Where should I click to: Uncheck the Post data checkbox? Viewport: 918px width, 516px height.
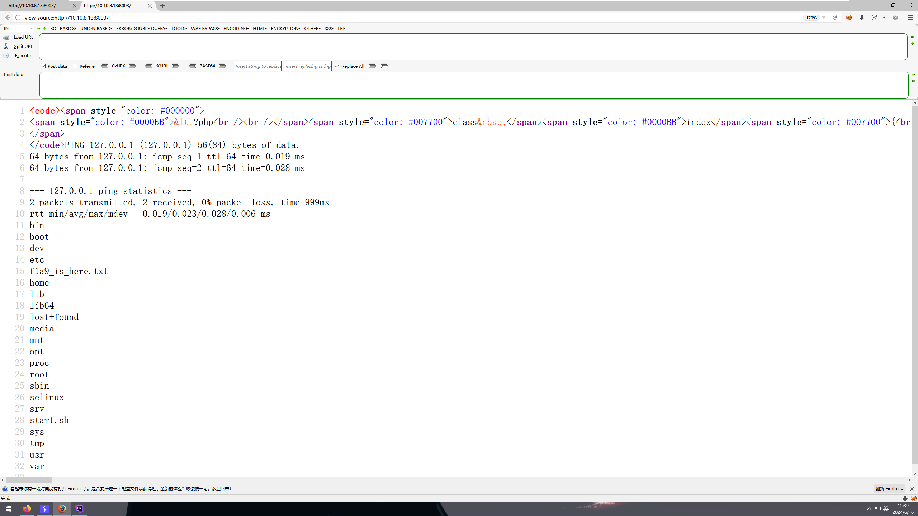pyautogui.click(x=43, y=66)
